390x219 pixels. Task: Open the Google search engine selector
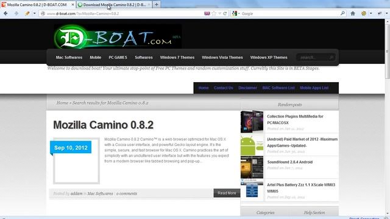click(x=235, y=13)
